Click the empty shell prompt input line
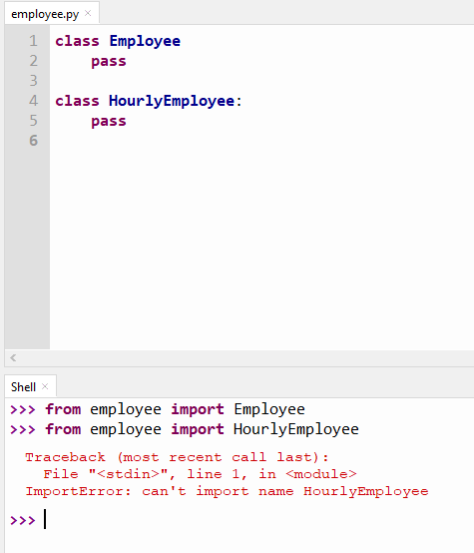The width and height of the screenshot is (474, 553). point(239,520)
